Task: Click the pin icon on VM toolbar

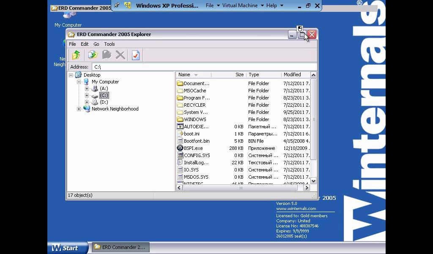Action: click(117, 5)
